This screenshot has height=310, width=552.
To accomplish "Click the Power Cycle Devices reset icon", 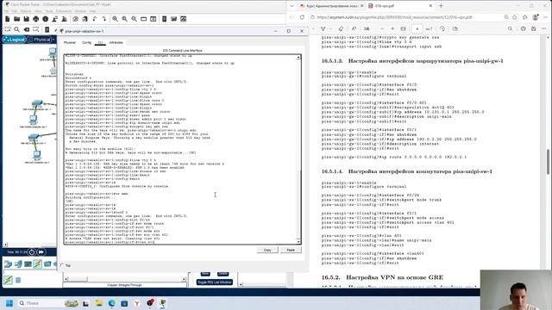I will 32,252.
